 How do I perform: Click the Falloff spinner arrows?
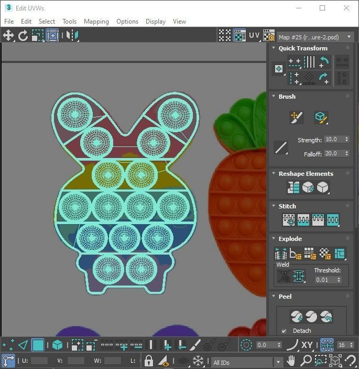347,153
